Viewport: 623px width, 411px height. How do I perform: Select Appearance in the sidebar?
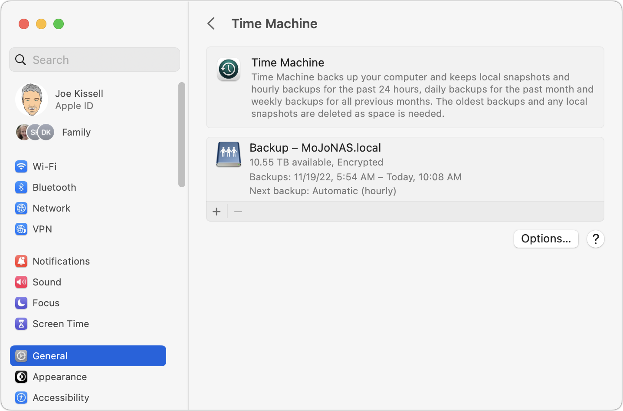tap(88, 377)
